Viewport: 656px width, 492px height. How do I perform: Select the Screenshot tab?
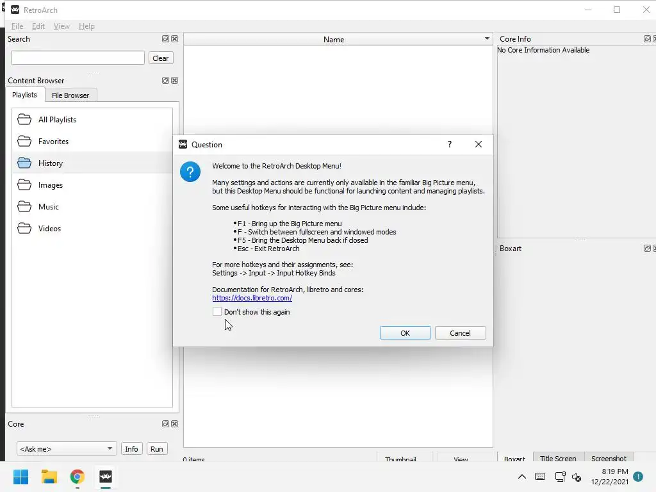[x=609, y=459]
